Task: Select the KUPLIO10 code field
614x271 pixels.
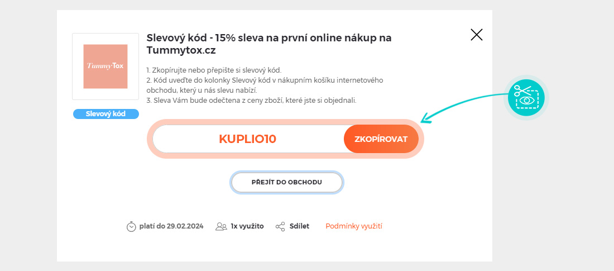Action: pyautogui.click(x=248, y=139)
